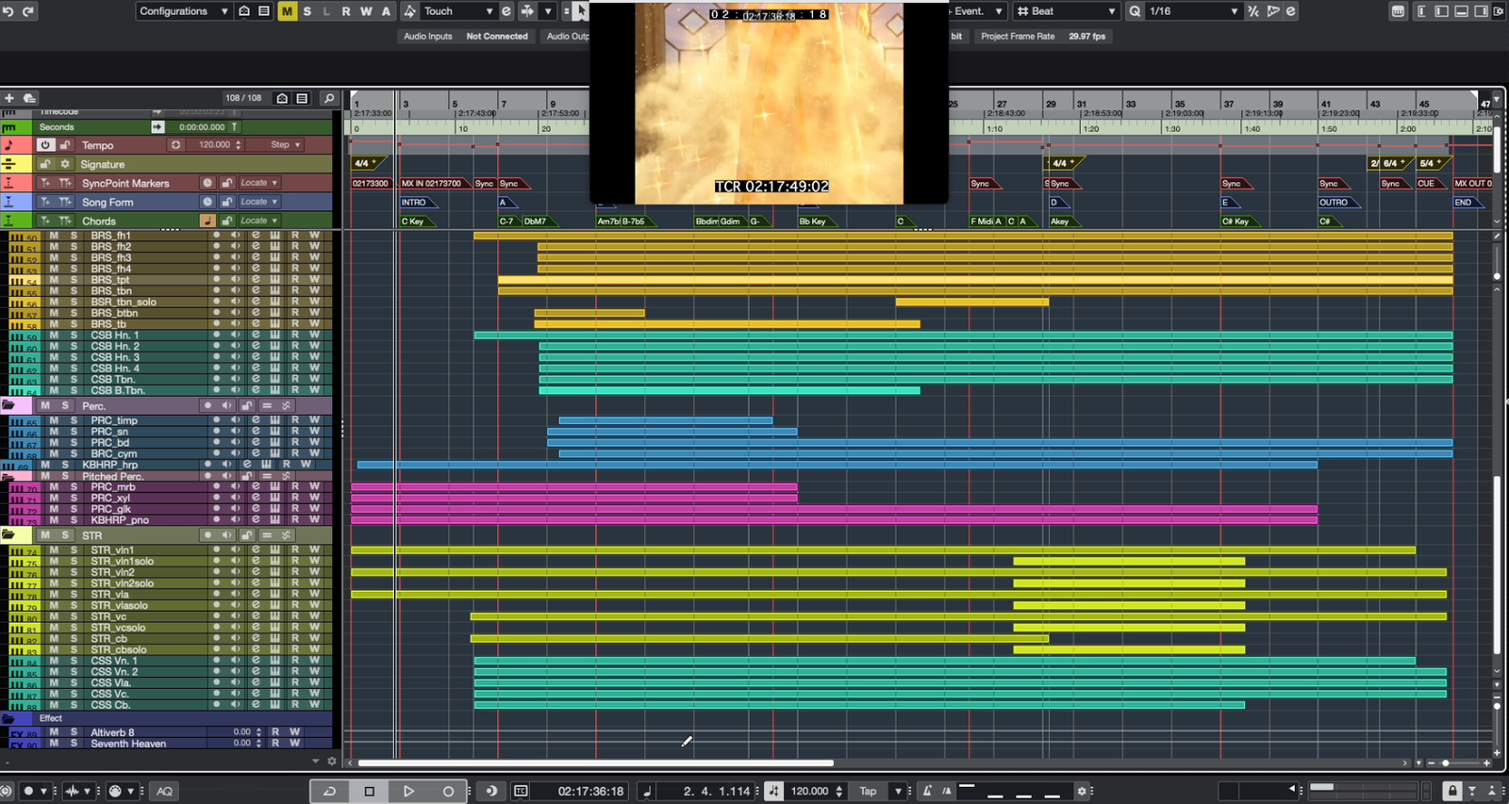Click the horizontal scrollbar under the timeline
The width and height of the screenshot is (1509, 804).
pyautogui.click(x=595, y=763)
